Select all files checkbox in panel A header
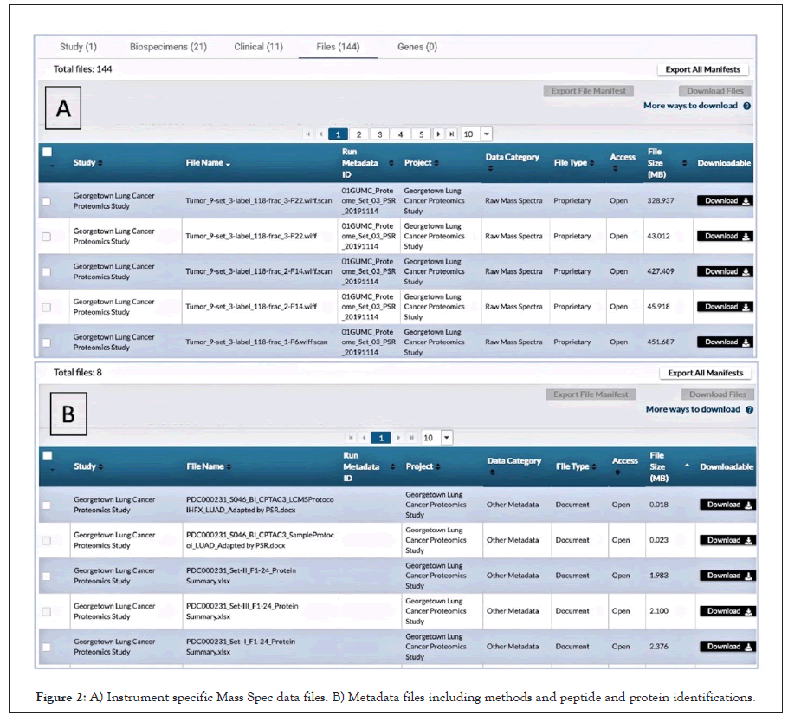 (x=47, y=152)
